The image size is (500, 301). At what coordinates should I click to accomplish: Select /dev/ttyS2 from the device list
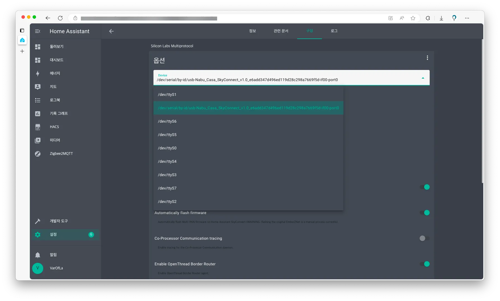click(248, 202)
